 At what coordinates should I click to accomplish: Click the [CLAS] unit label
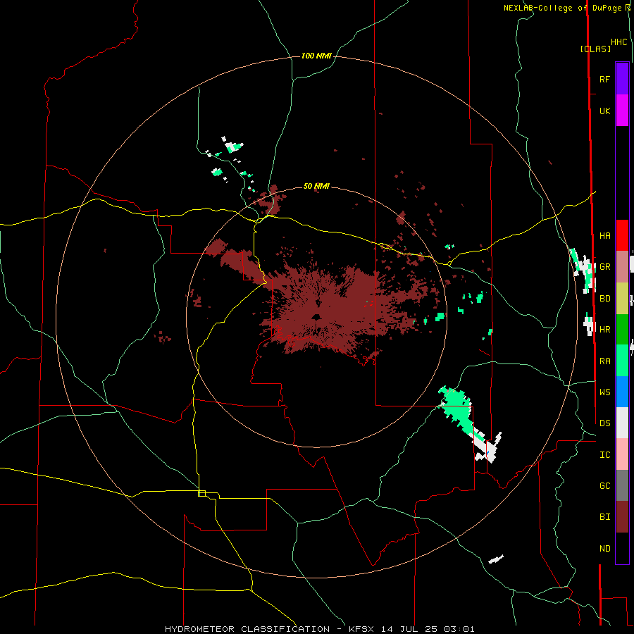pyautogui.click(x=595, y=49)
